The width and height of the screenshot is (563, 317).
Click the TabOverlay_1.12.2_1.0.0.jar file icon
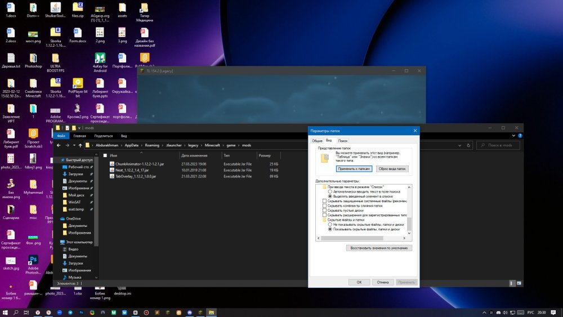pos(112,176)
